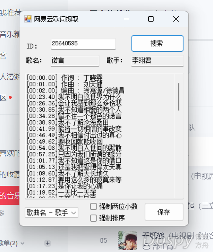This screenshot has height=252, width=213.
Task: Click lyric line 我不了解天长地久
Action: coord(68,173)
